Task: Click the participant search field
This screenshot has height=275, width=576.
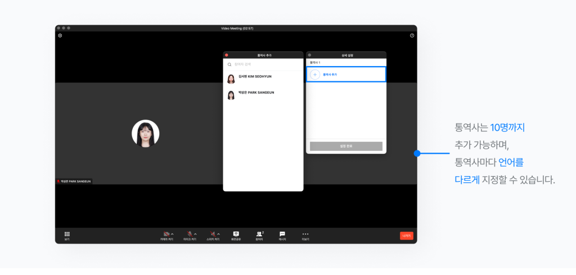Action: 264,65
